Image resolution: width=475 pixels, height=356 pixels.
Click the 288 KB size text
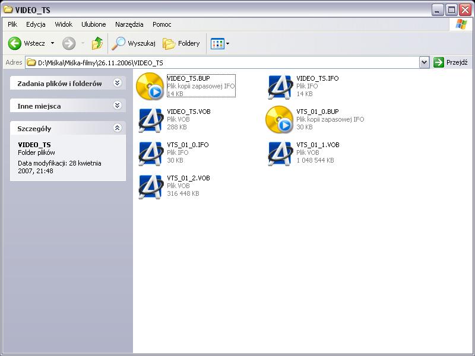(x=176, y=127)
